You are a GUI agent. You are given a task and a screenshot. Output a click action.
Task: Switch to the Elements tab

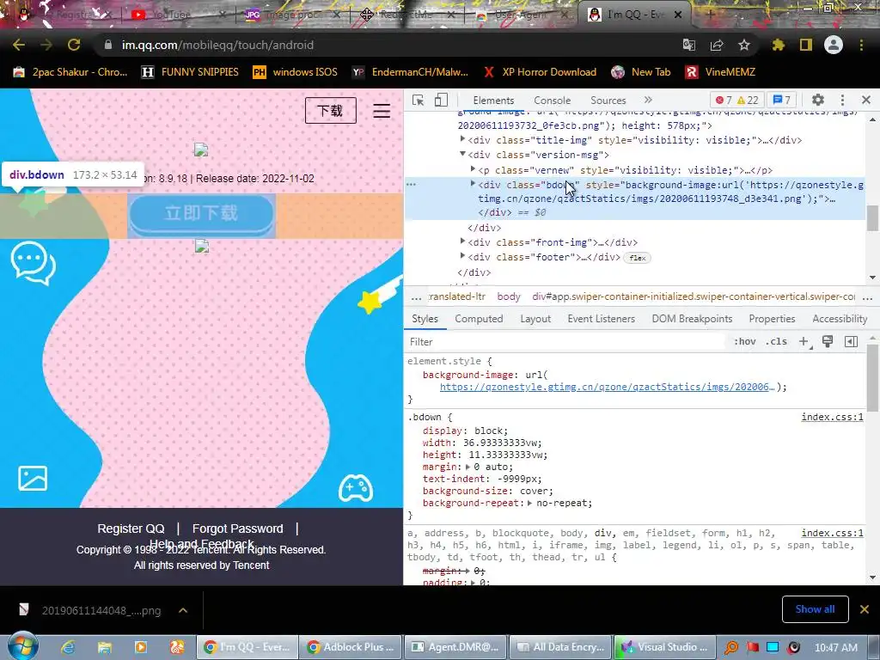[493, 100]
